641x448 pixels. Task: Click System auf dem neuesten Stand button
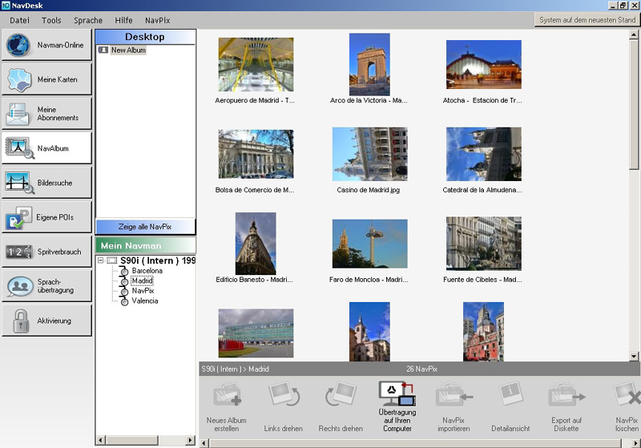pos(587,20)
